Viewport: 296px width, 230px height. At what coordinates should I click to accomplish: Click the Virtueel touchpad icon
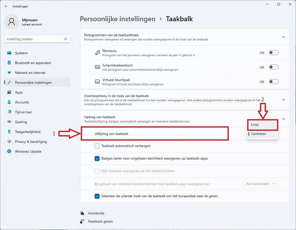[97, 82]
